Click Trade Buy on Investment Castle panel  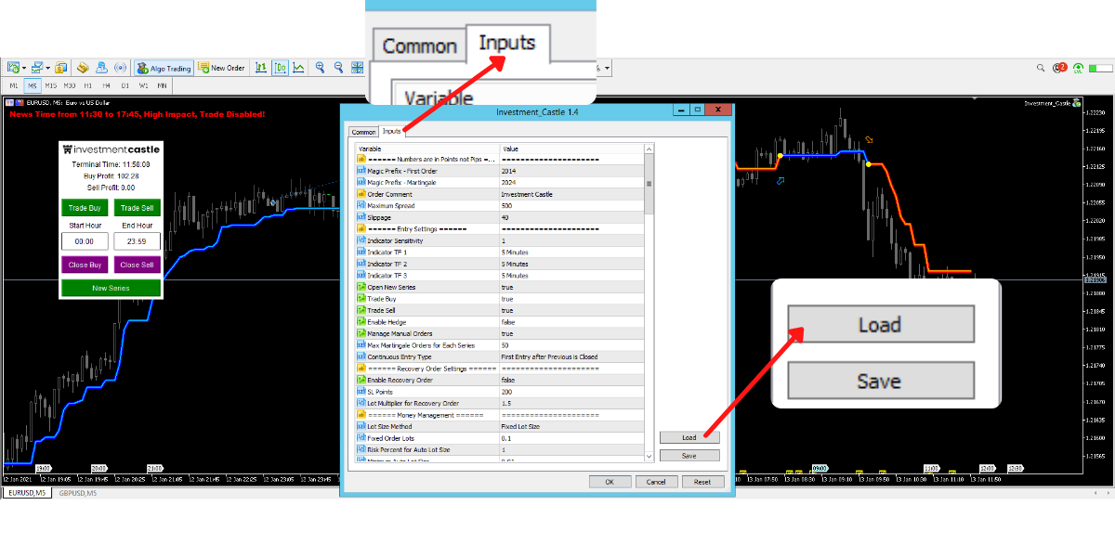(x=85, y=208)
